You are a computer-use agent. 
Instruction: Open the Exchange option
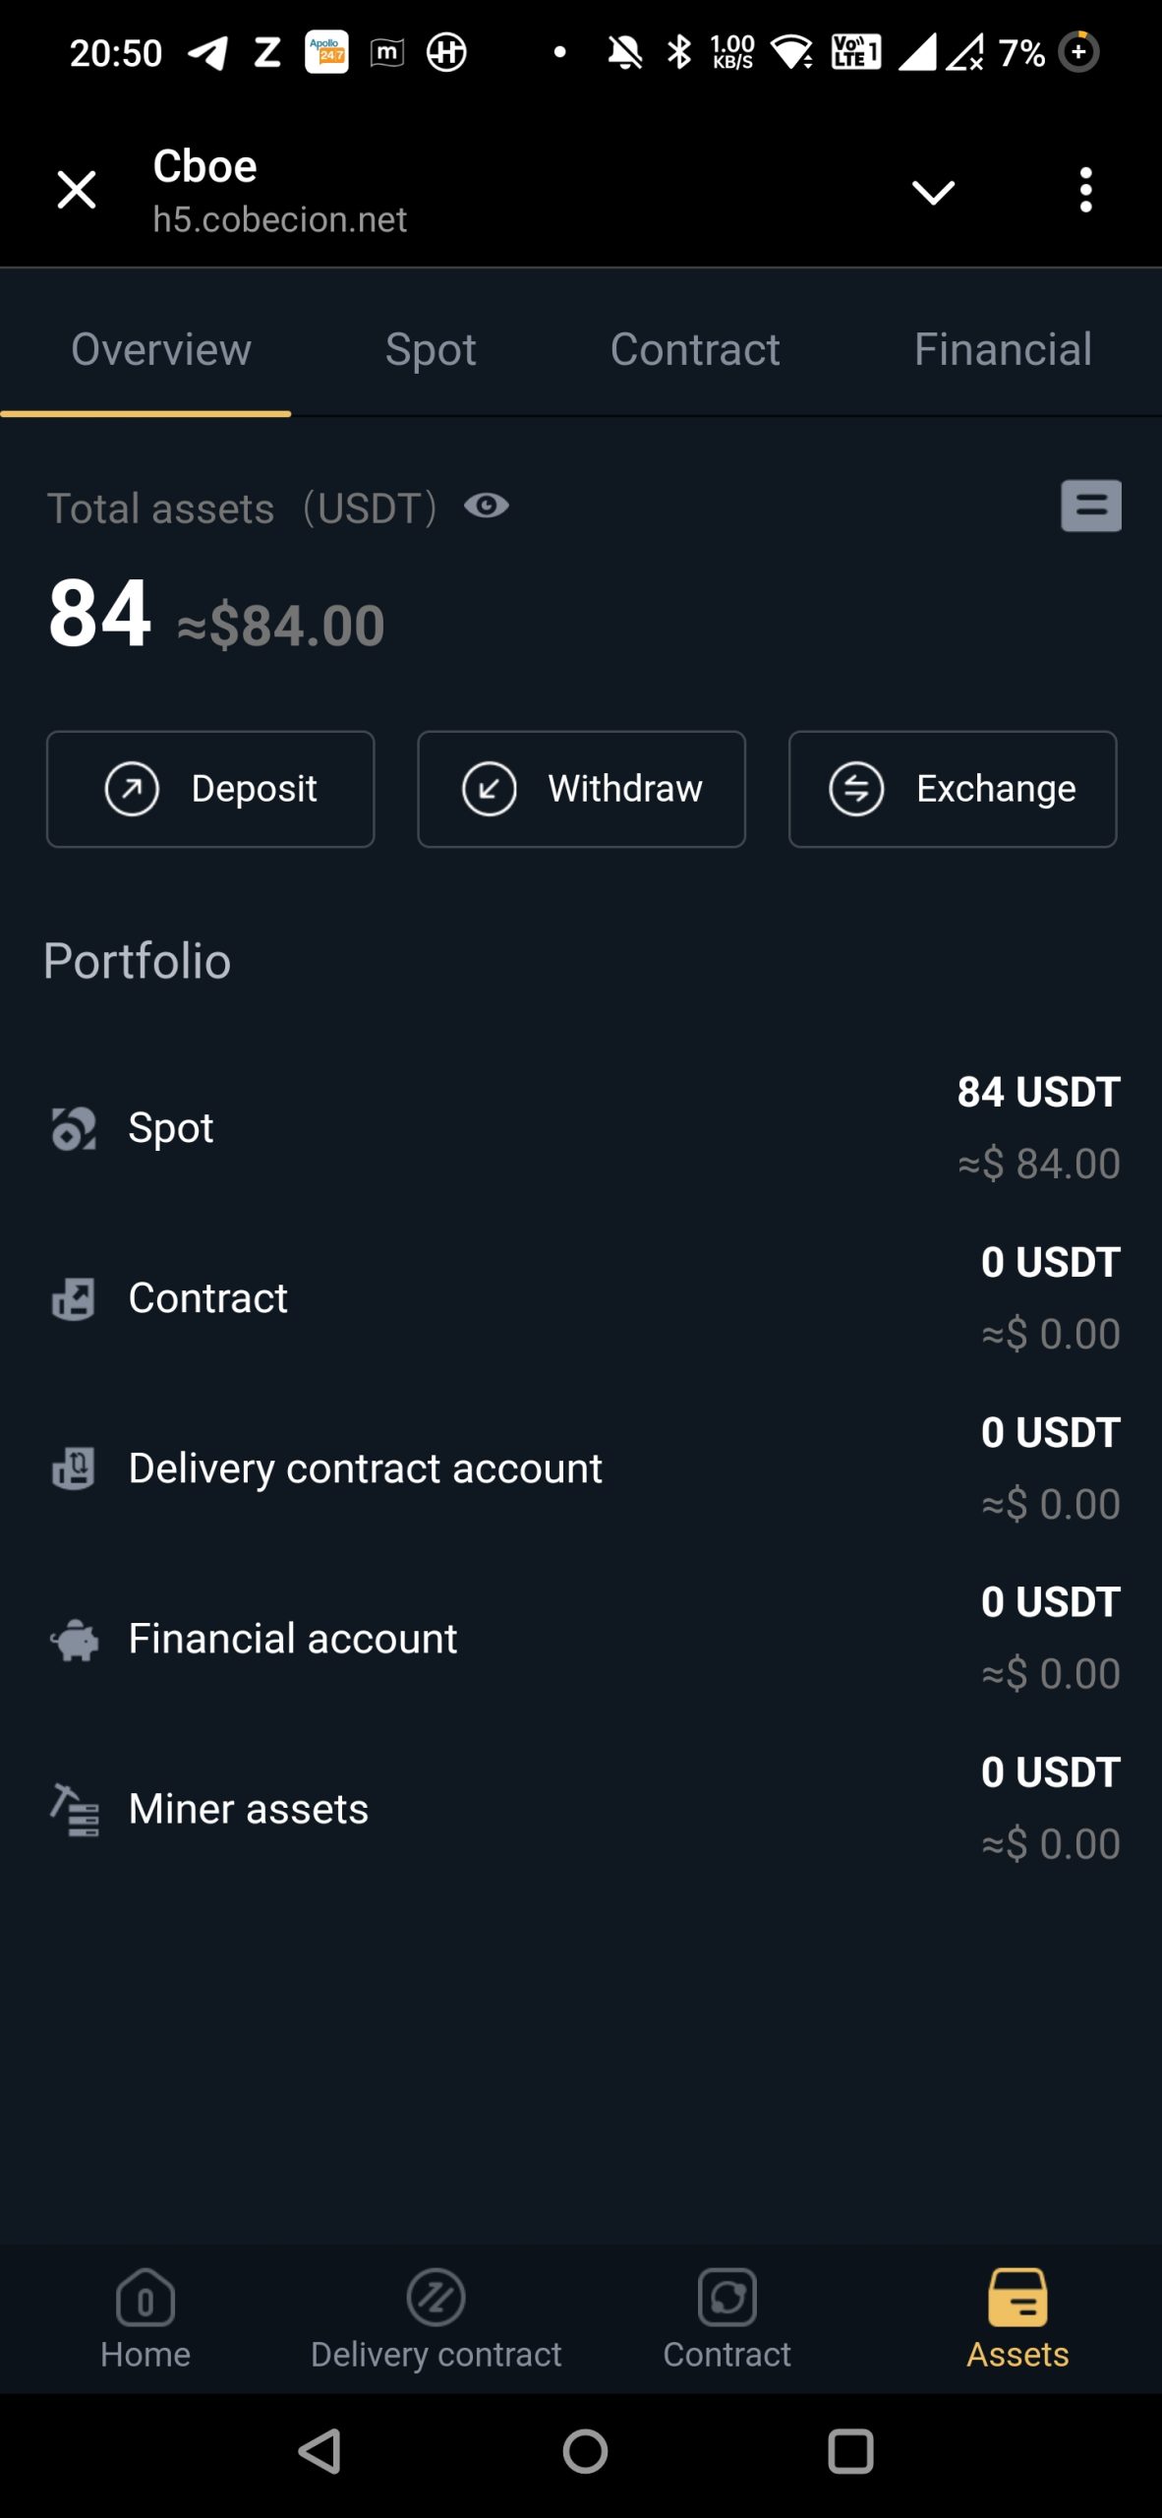click(x=952, y=789)
